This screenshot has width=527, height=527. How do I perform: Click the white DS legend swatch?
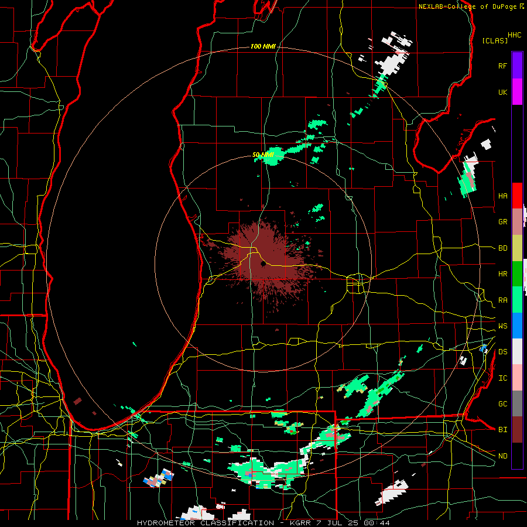click(517, 351)
